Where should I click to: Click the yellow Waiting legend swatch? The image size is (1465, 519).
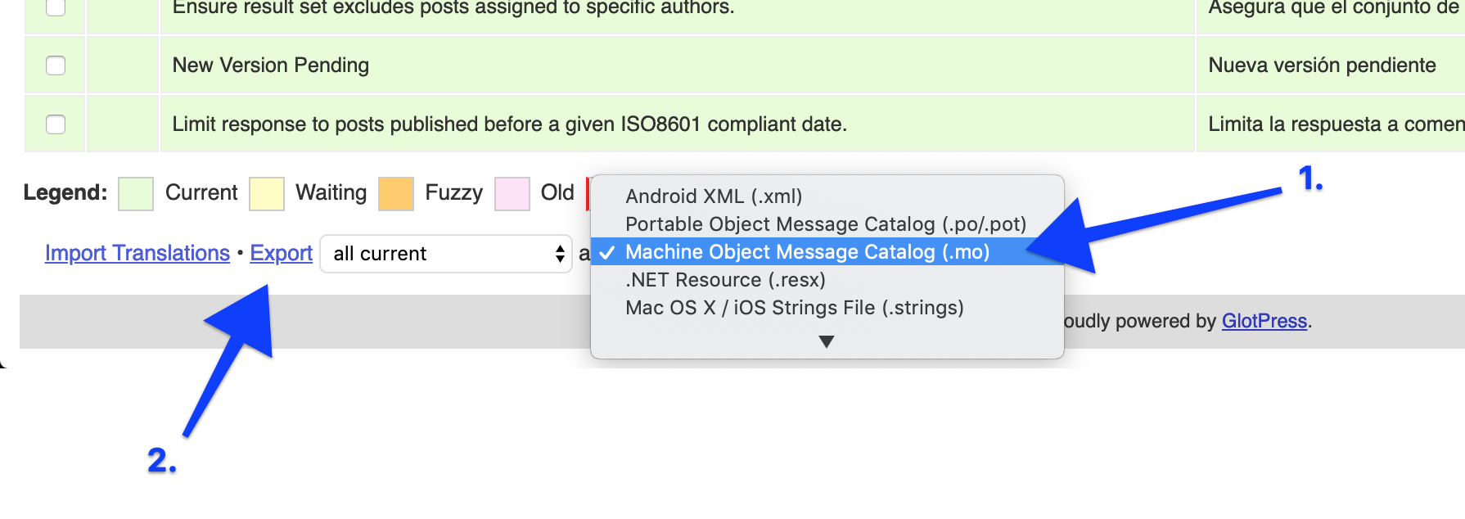[x=267, y=194]
